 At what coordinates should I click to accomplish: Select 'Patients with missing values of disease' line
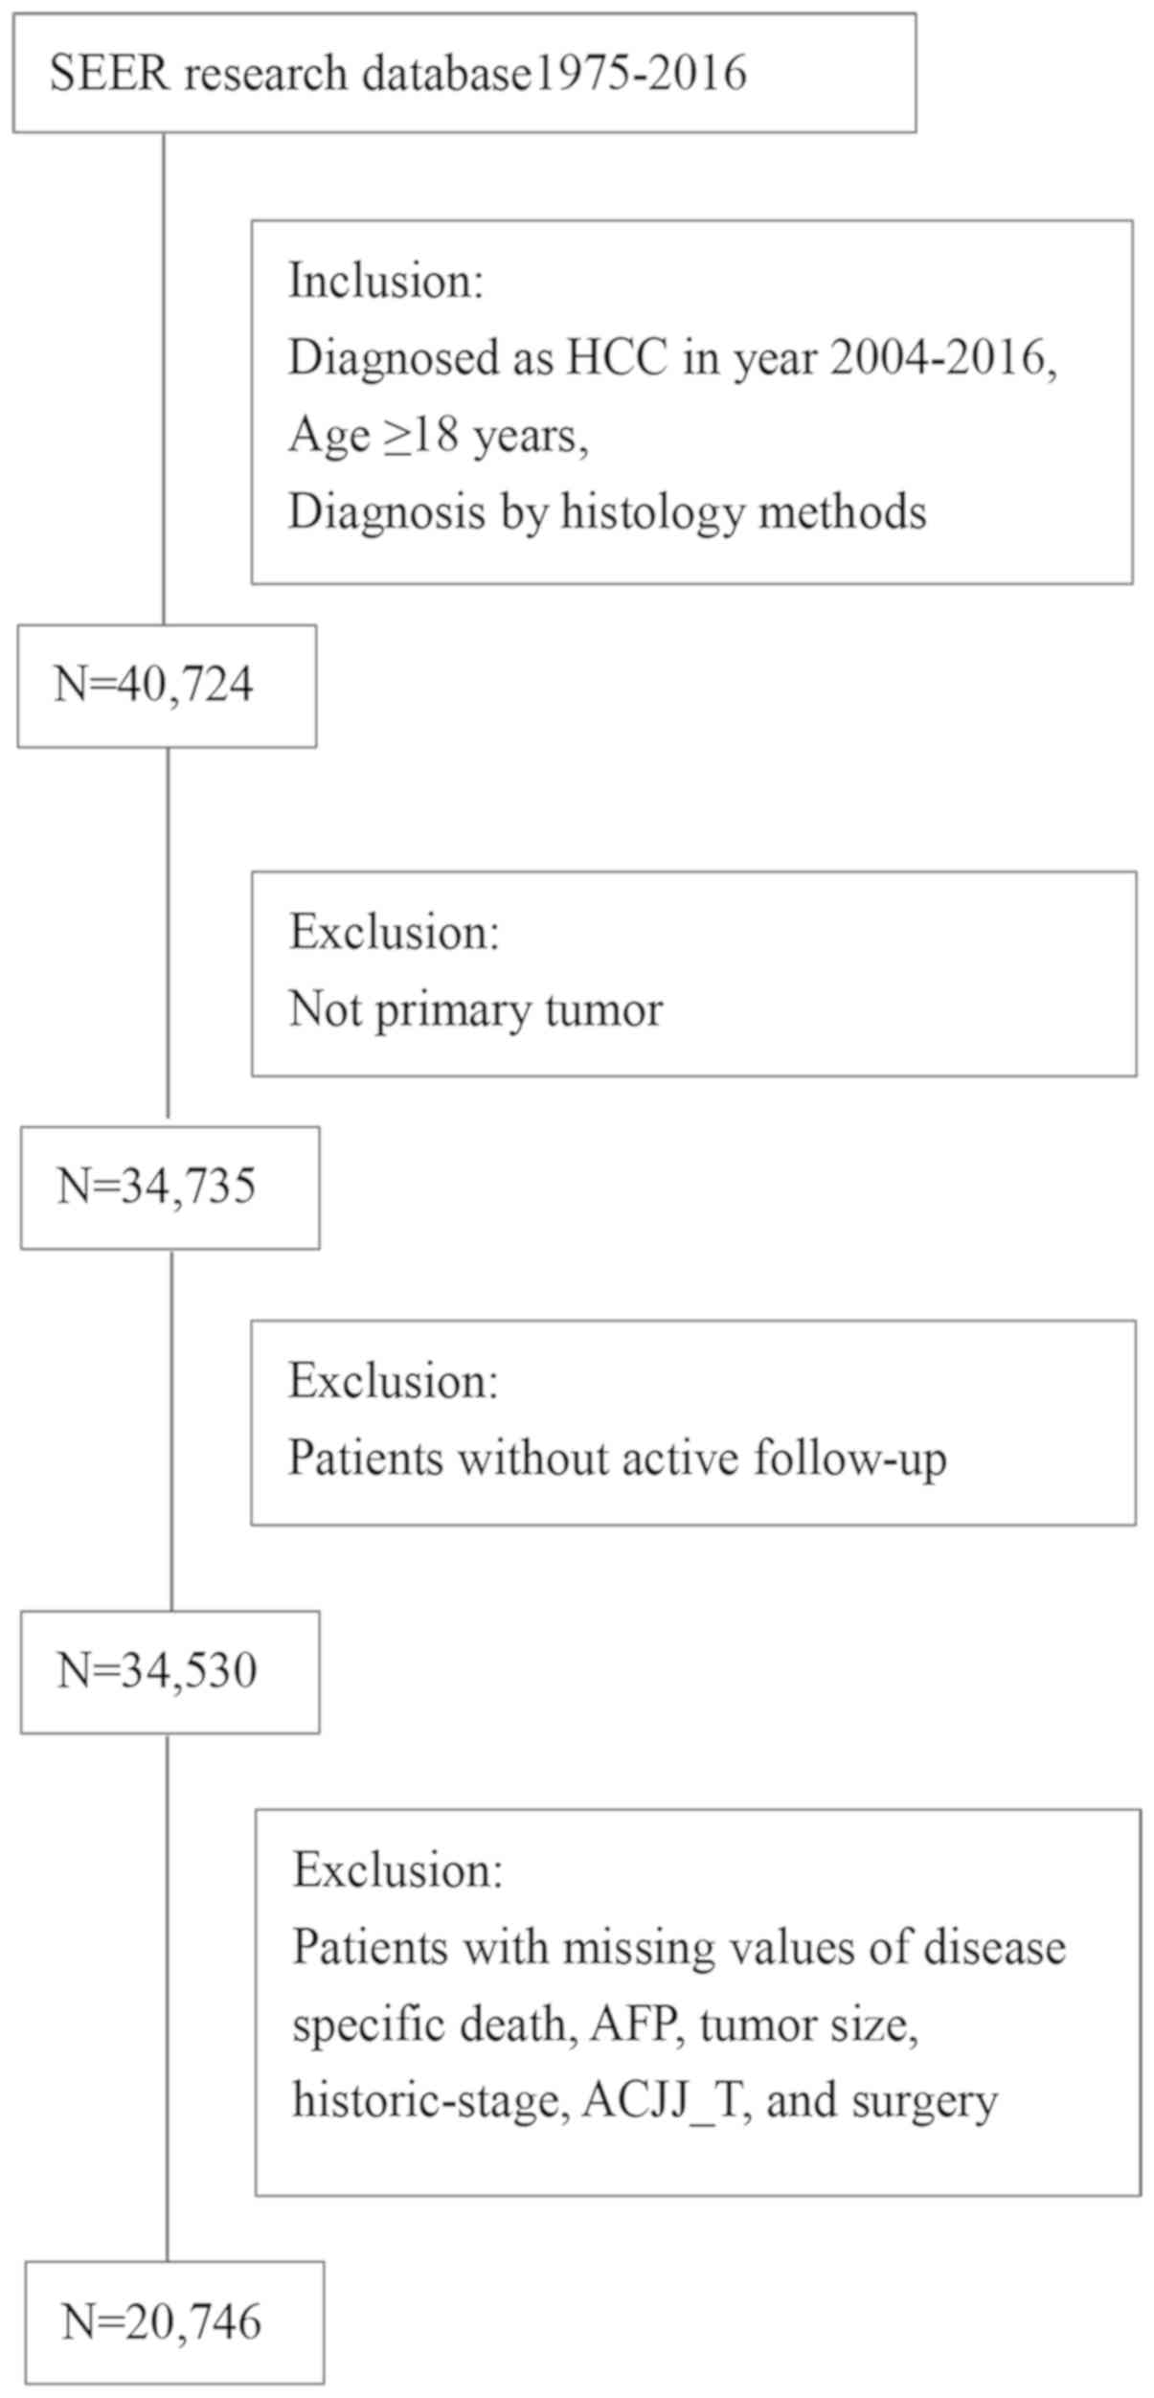(679, 1947)
